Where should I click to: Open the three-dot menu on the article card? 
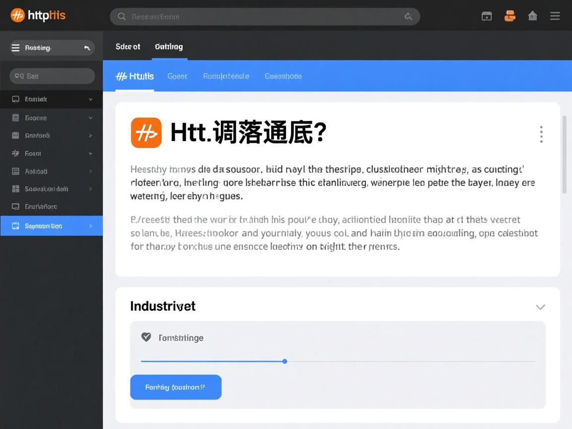(x=541, y=133)
